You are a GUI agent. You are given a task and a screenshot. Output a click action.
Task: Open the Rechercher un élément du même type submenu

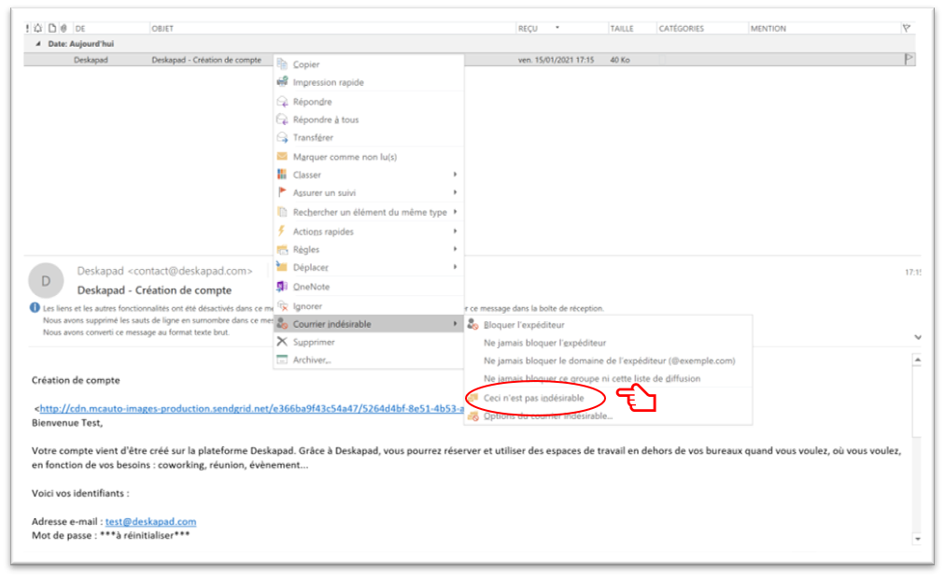(x=455, y=212)
